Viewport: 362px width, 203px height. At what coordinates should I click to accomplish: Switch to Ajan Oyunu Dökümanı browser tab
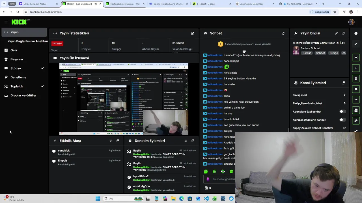255,4
